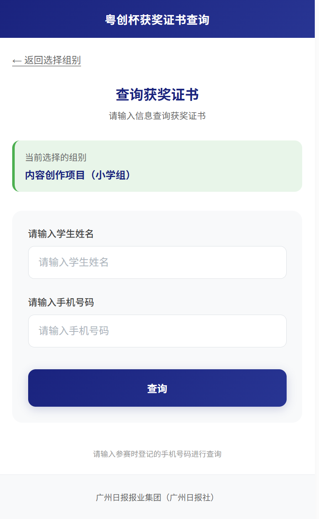
Task: Focus the student name input box
Action: 157,262
